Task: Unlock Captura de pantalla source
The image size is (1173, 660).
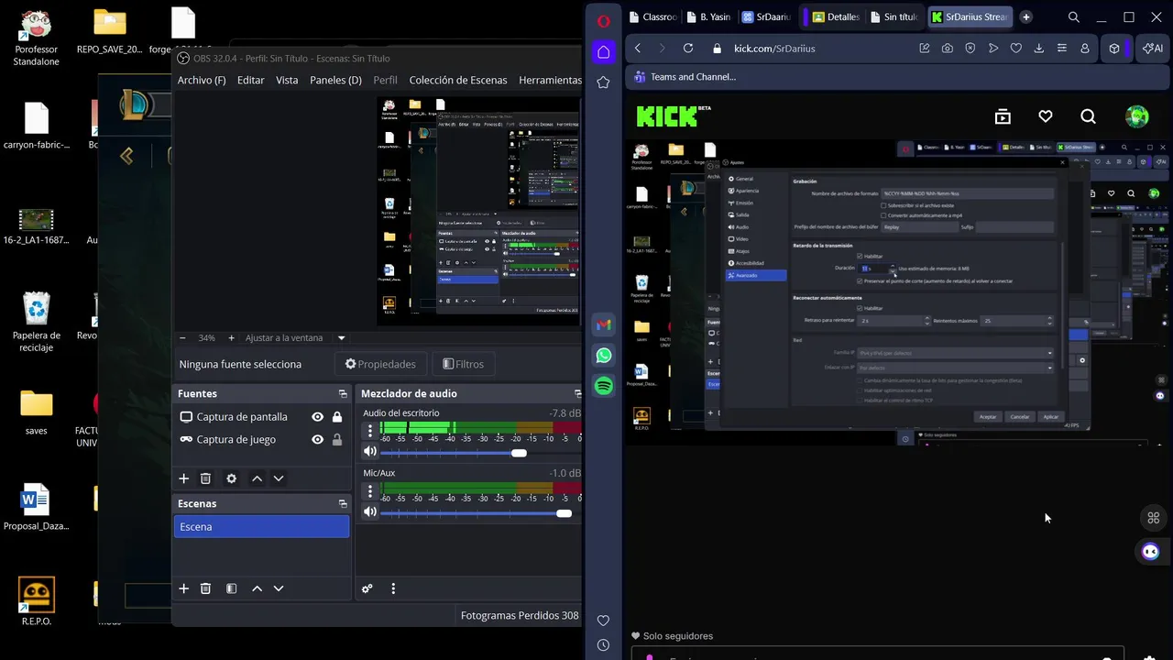Action: click(337, 417)
